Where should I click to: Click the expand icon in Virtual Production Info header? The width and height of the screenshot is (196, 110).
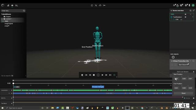pyautogui.click(x=193, y=61)
